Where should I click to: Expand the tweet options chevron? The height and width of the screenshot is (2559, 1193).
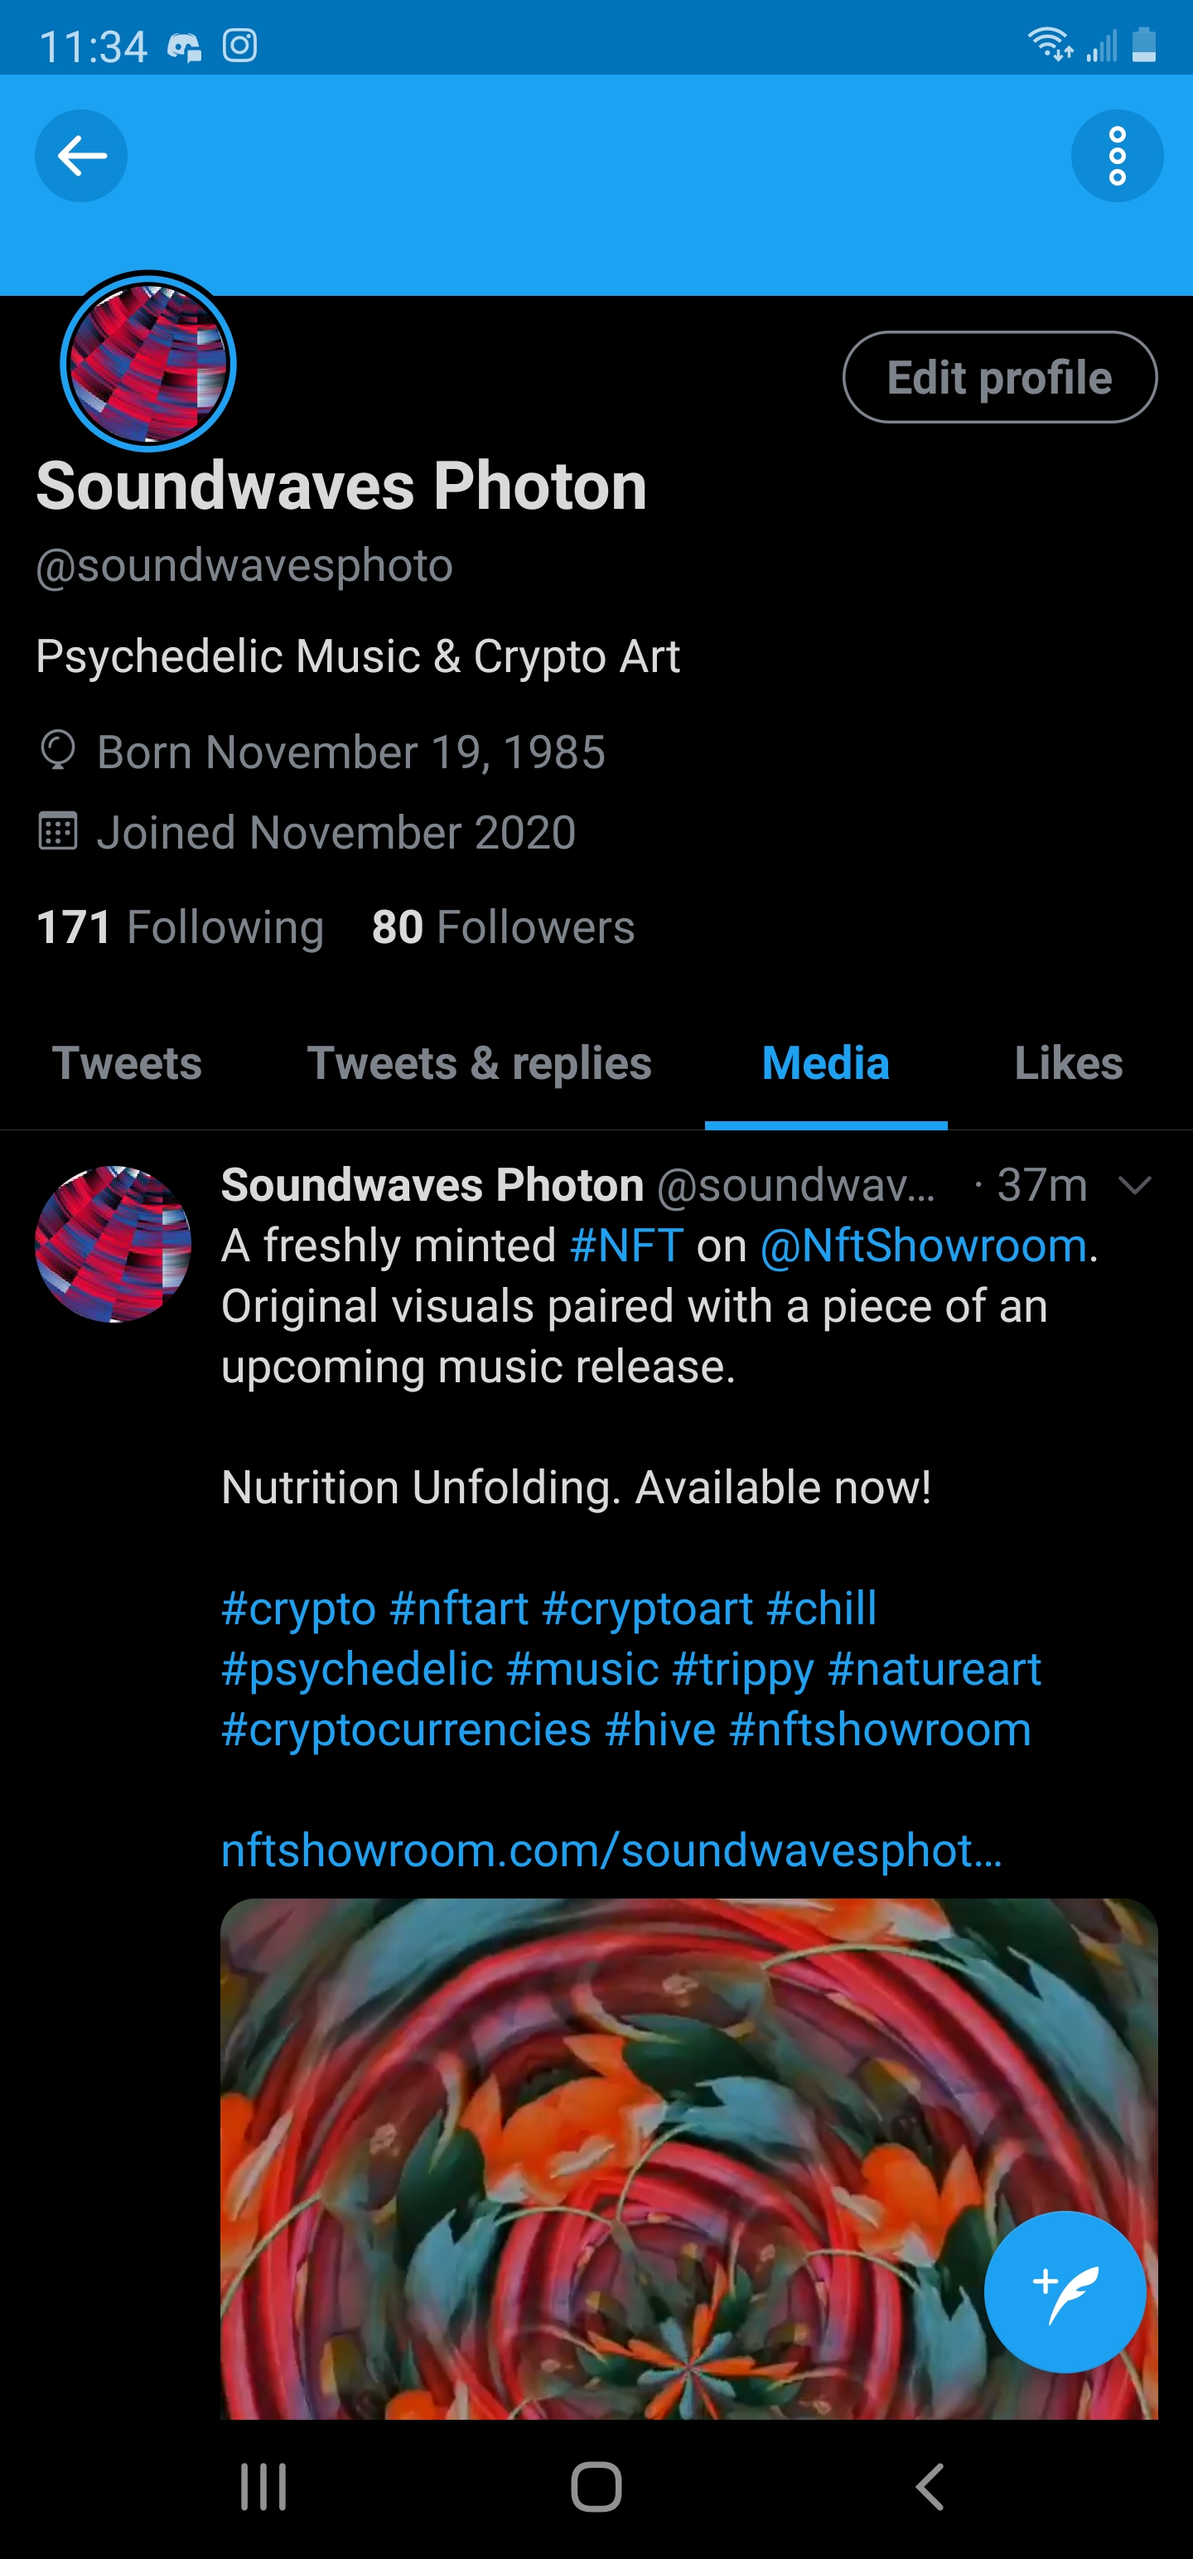pyautogui.click(x=1133, y=1184)
